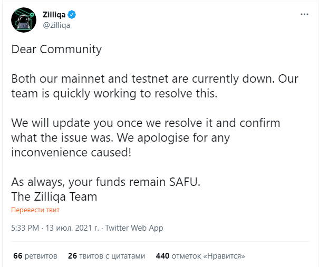Click the what the issue was line
Viewport: 319px width, 267px height.
coord(120,138)
